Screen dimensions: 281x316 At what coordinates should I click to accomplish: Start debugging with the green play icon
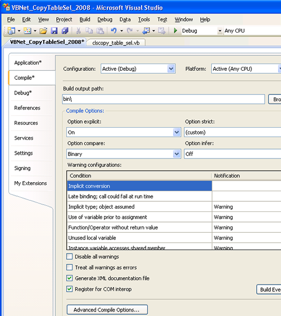(x=175, y=30)
